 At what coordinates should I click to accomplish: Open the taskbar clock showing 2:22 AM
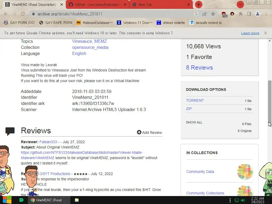point(258,200)
